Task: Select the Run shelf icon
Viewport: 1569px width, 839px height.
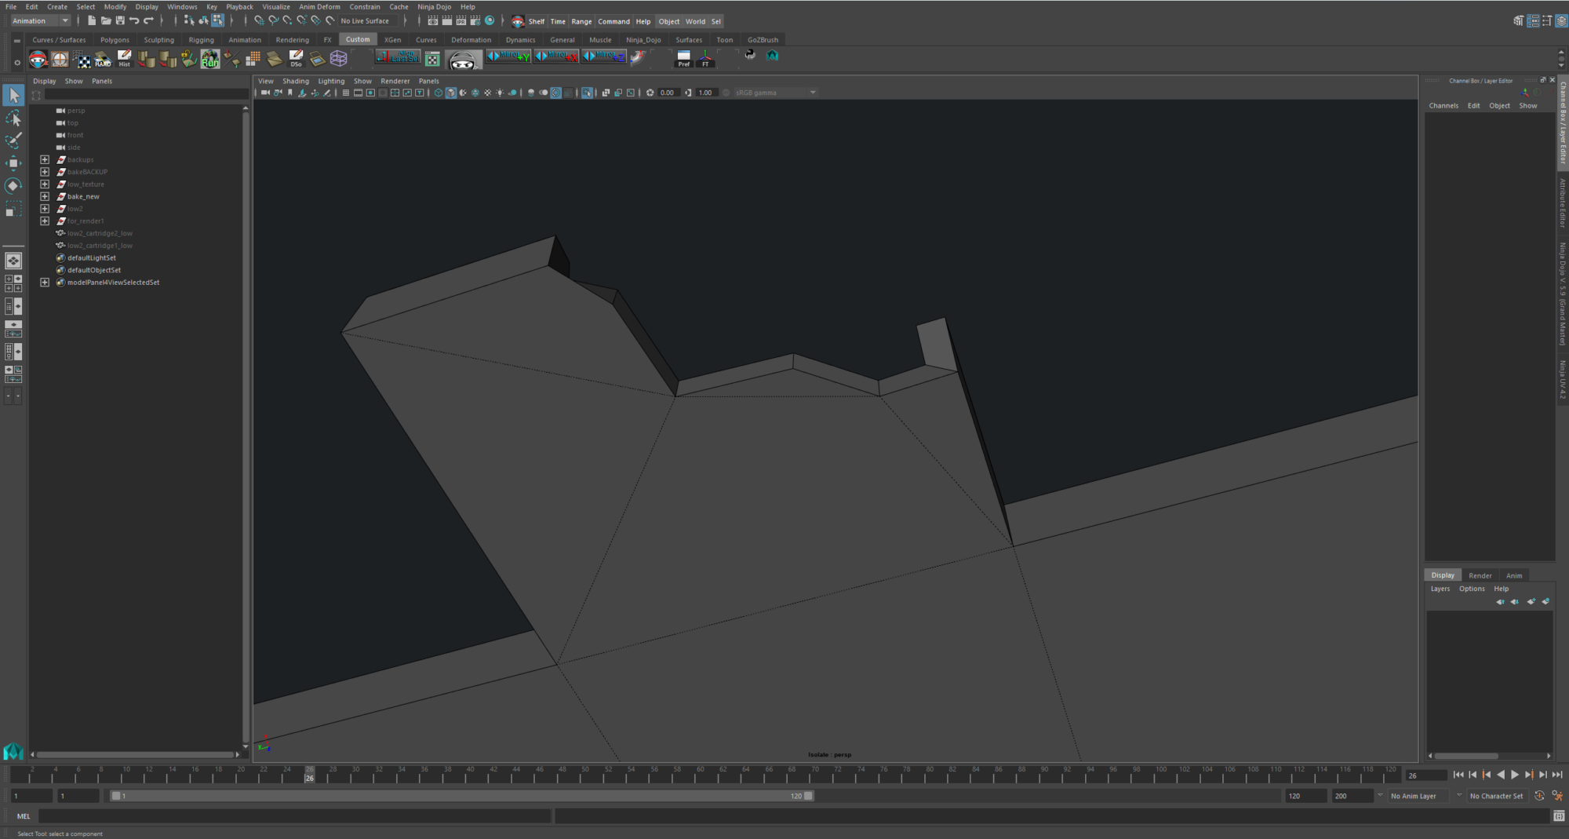Action: (x=209, y=58)
